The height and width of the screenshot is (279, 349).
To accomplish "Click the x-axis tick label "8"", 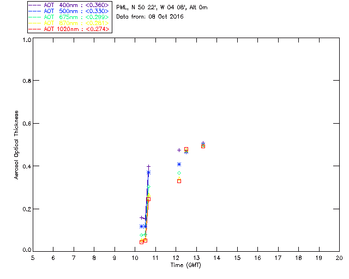I will point(94,258).
